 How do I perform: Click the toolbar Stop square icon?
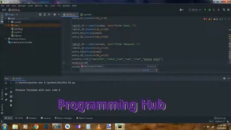(x=218, y=10)
